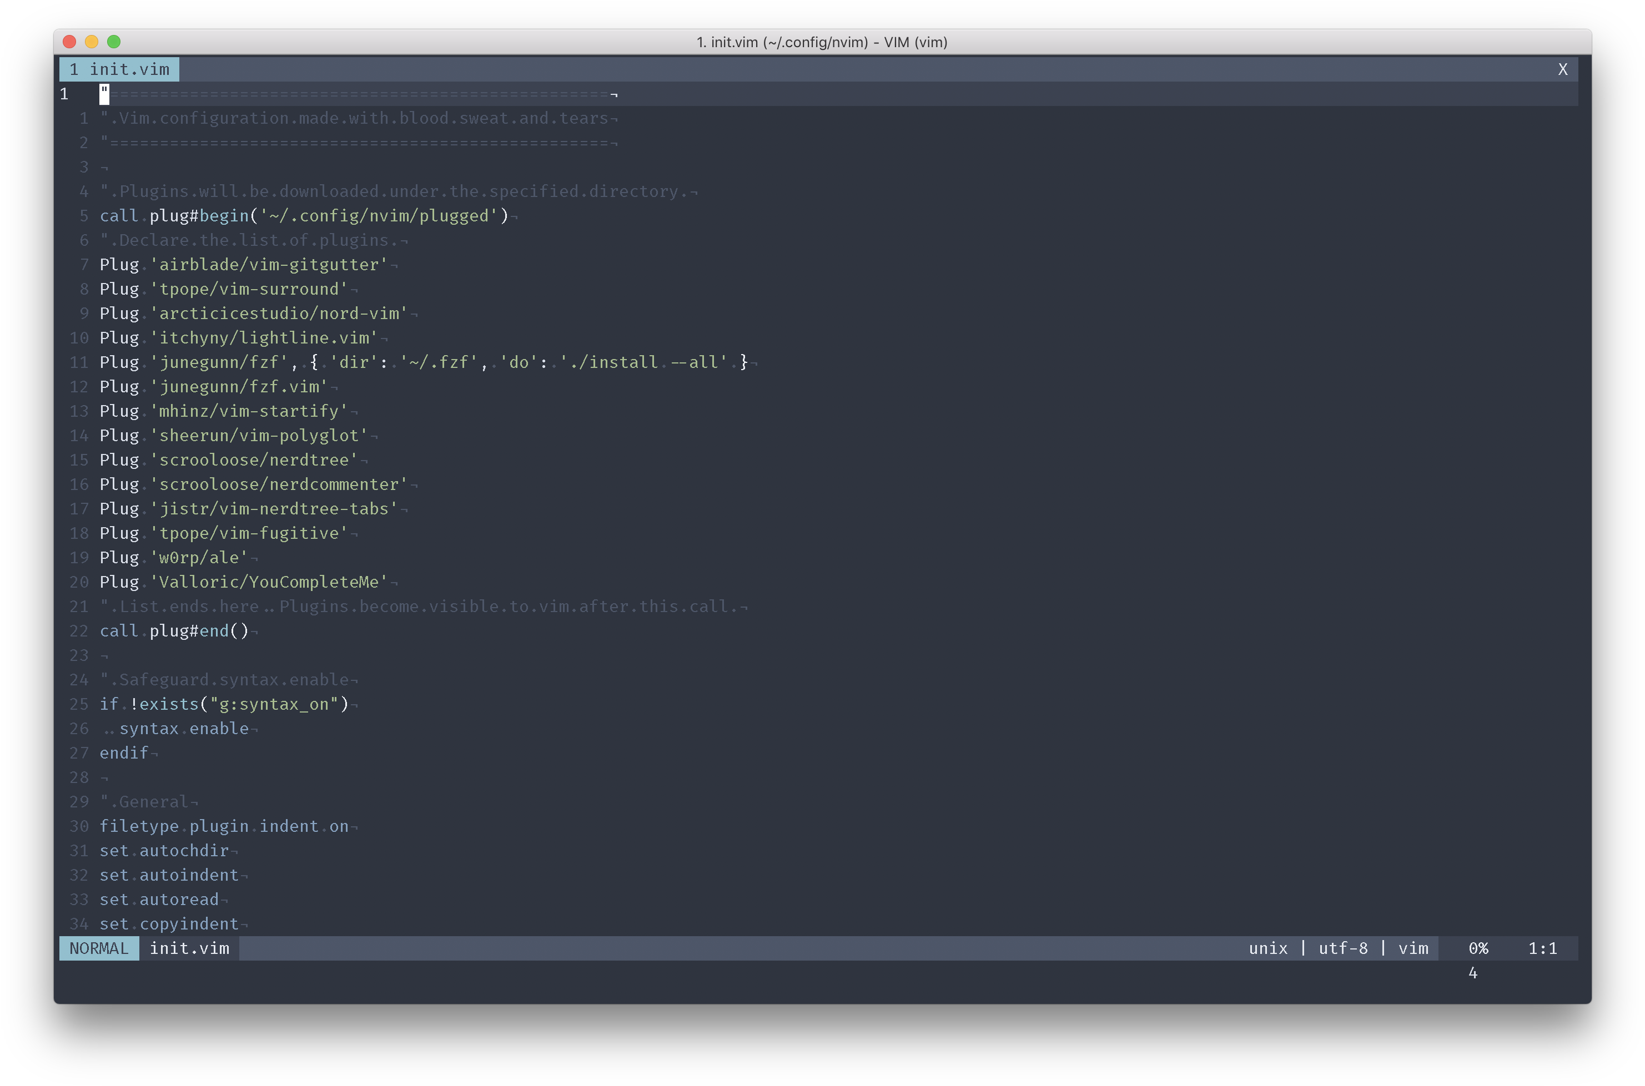Click line number 25 in gutter

(x=79, y=704)
